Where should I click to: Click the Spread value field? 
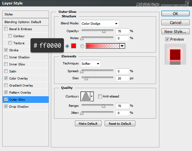pyautogui.click(x=123, y=71)
